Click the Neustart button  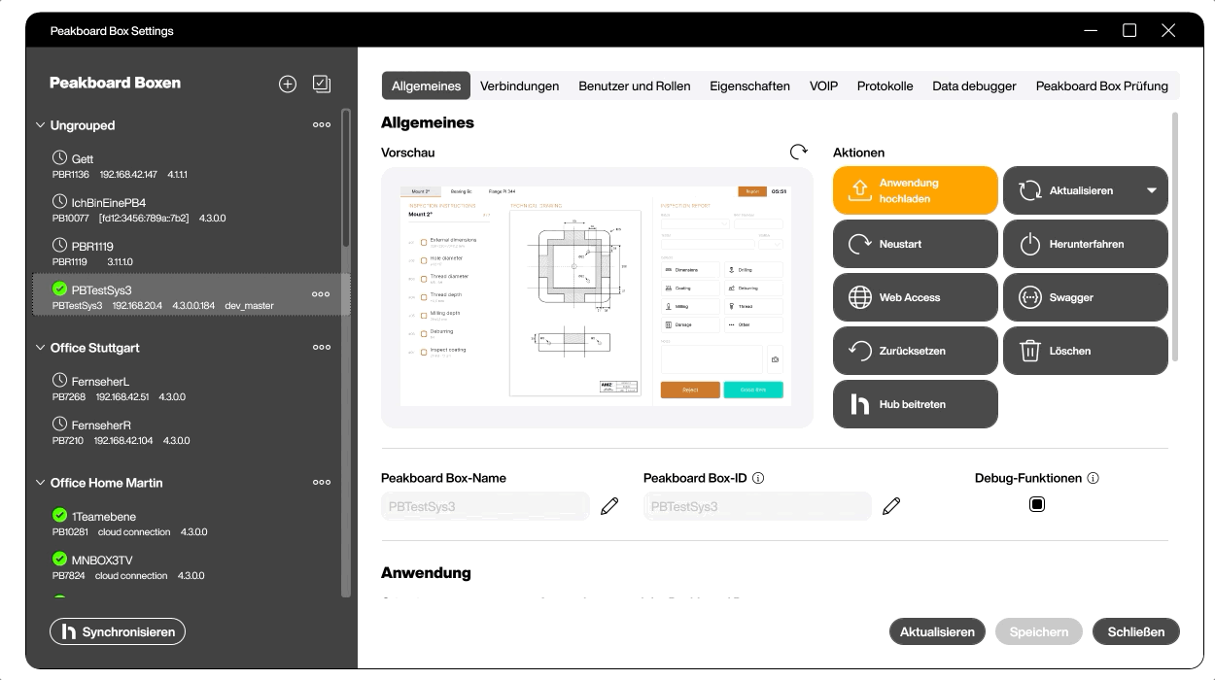click(916, 244)
